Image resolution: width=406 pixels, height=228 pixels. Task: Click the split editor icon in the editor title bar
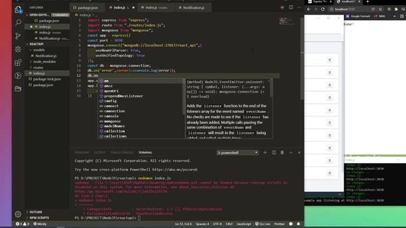pos(291,8)
